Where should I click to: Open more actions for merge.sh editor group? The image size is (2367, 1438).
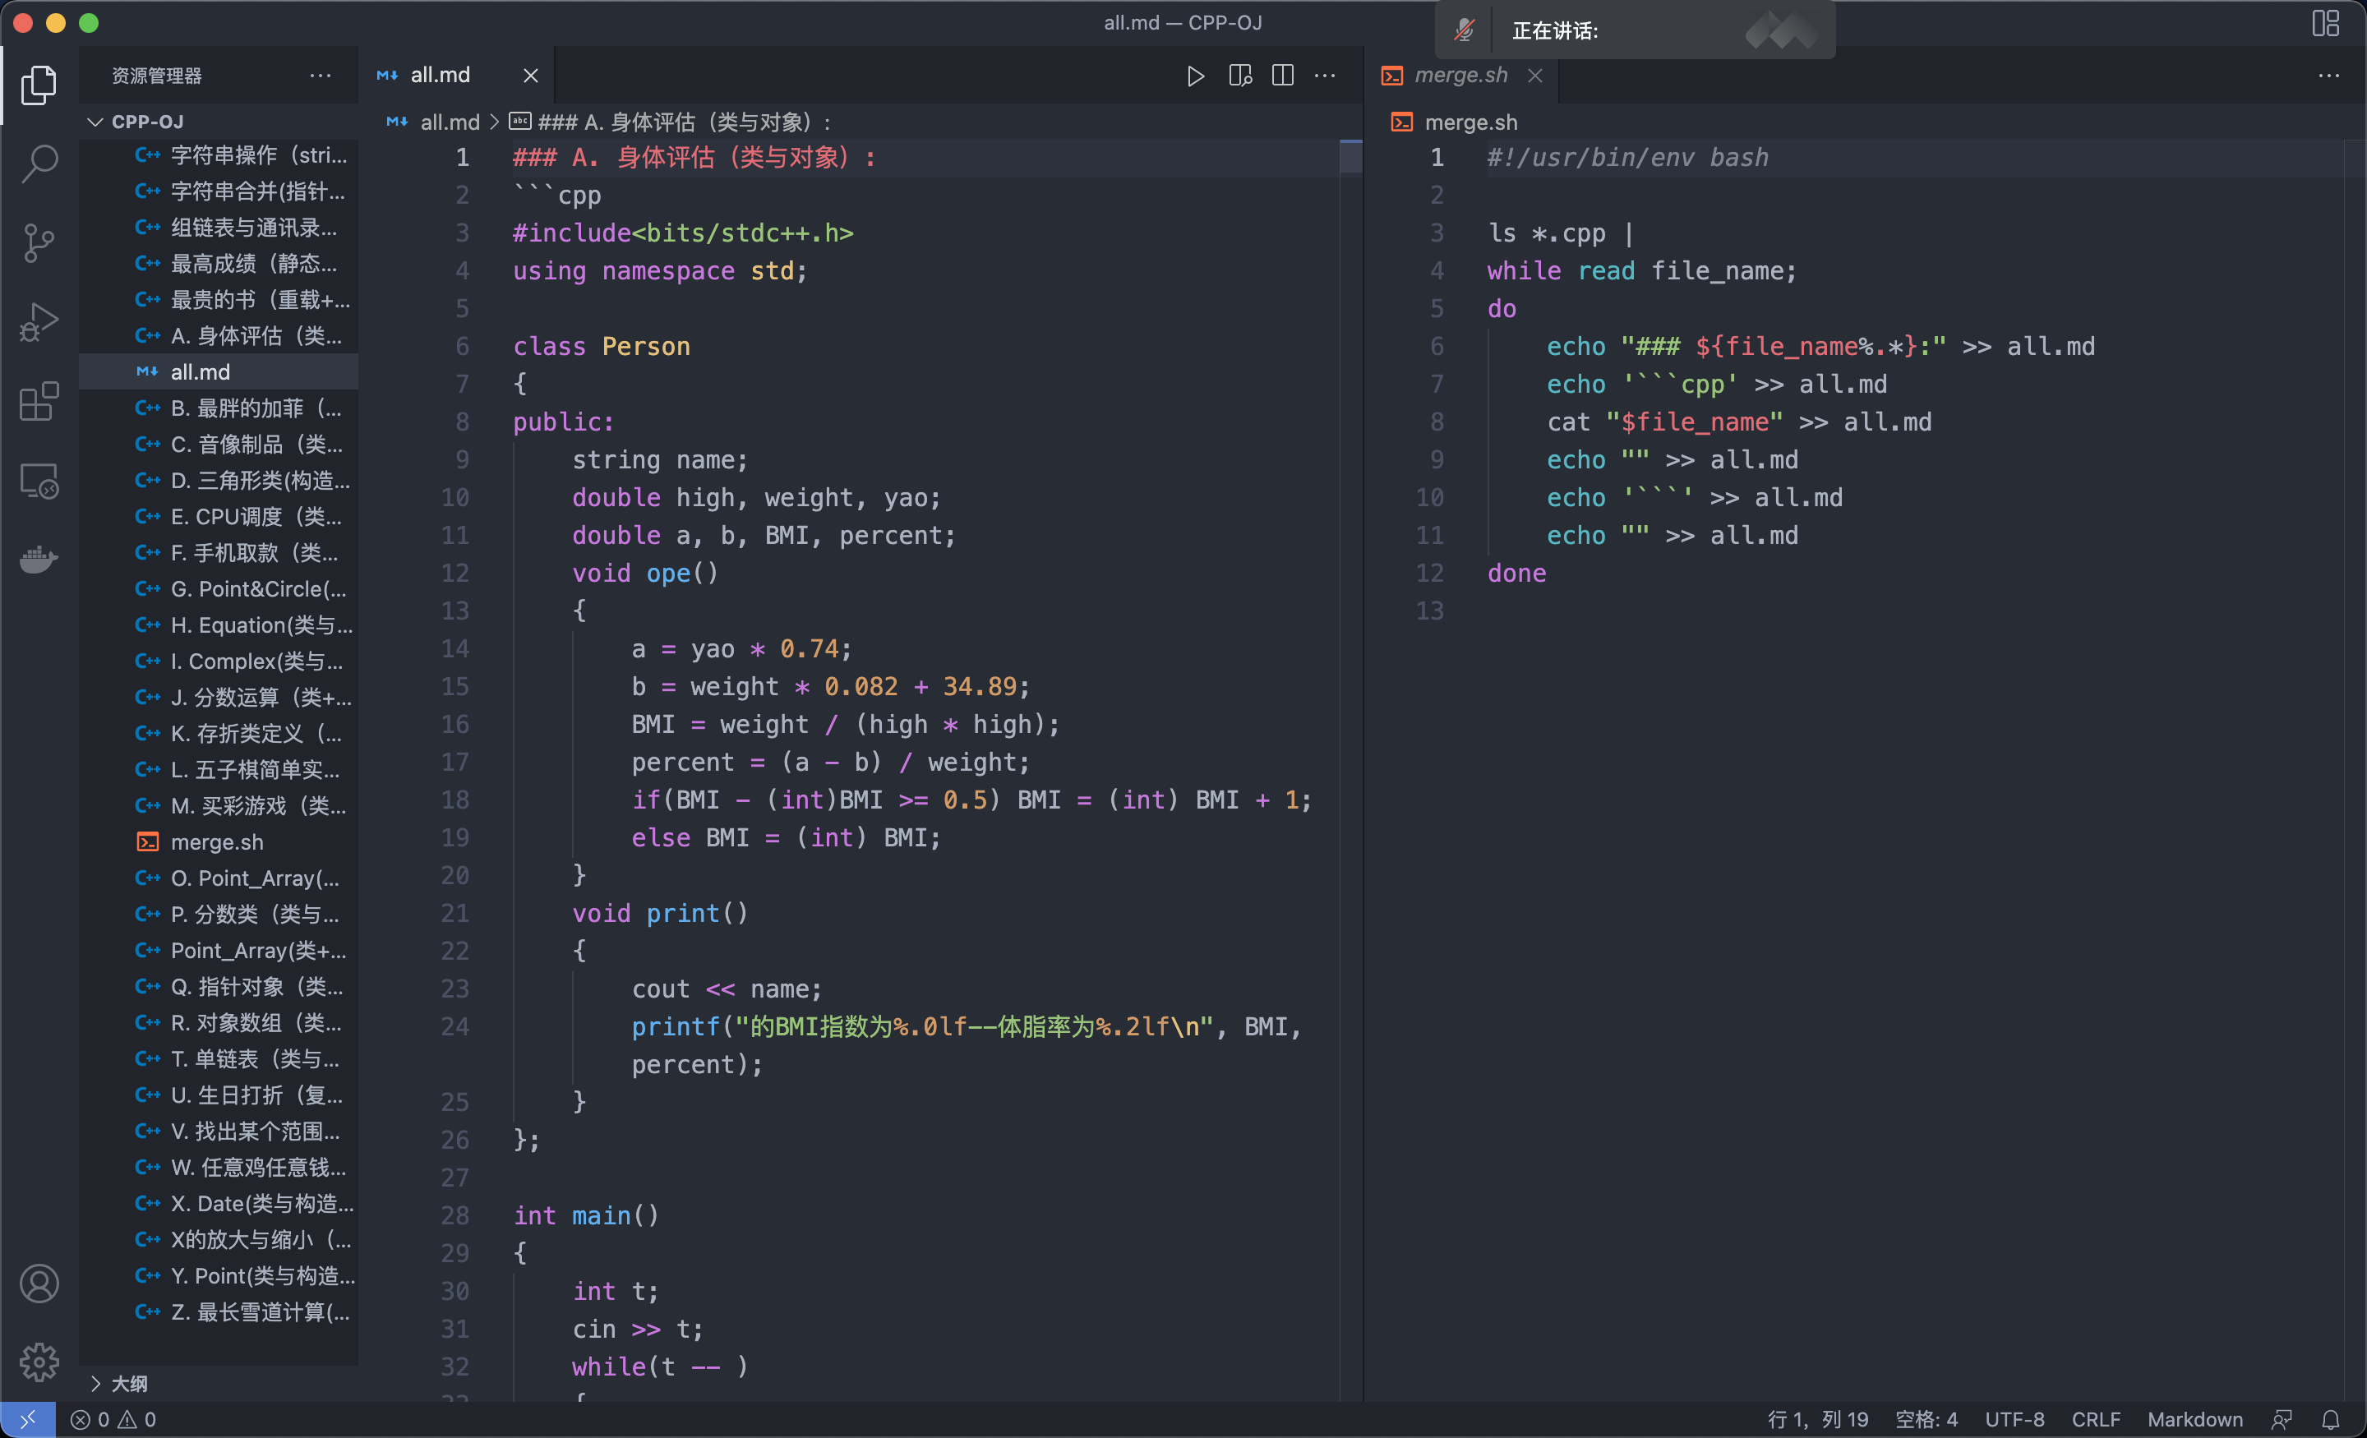click(x=2328, y=76)
